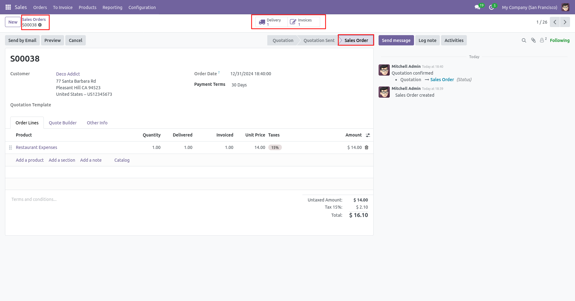Click the Cancel button
This screenshot has height=301, width=575.
(76, 40)
